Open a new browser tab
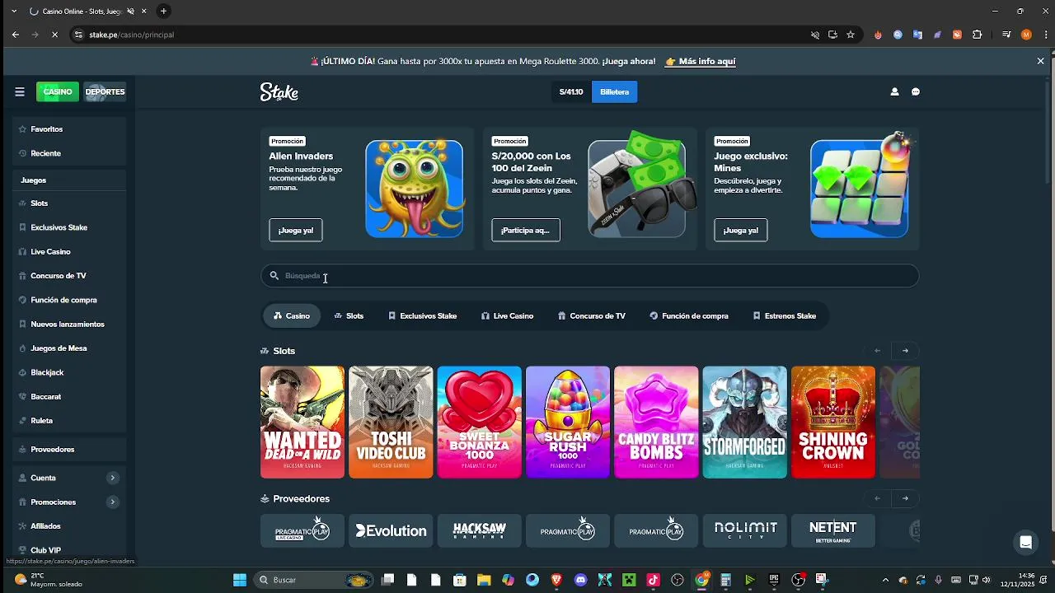1055x593 pixels. click(163, 11)
